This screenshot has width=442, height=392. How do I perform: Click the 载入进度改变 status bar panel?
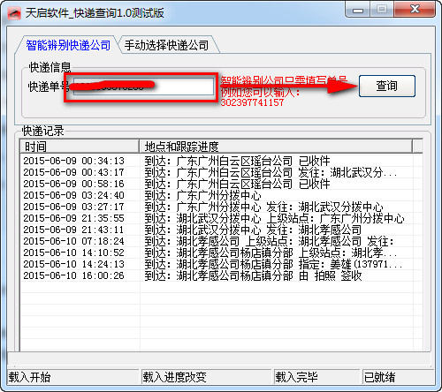[x=206, y=377]
